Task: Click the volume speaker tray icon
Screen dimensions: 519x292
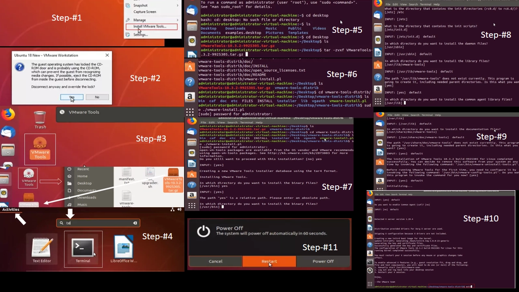Action: tap(179, 210)
